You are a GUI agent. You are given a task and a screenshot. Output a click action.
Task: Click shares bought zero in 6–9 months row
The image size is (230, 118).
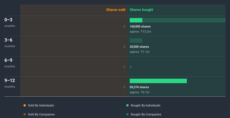coord(131,67)
